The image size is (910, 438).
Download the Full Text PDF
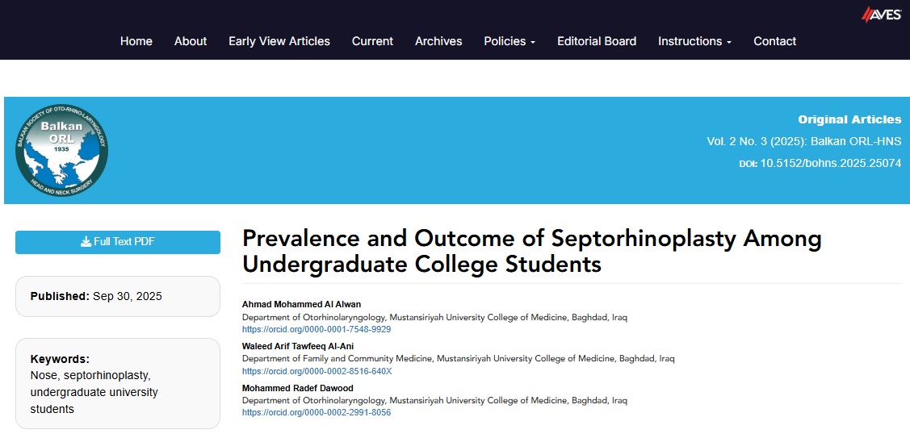(118, 242)
